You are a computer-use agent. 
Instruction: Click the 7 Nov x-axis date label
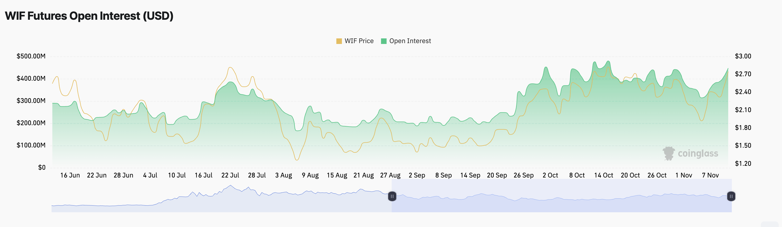[710, 175]
